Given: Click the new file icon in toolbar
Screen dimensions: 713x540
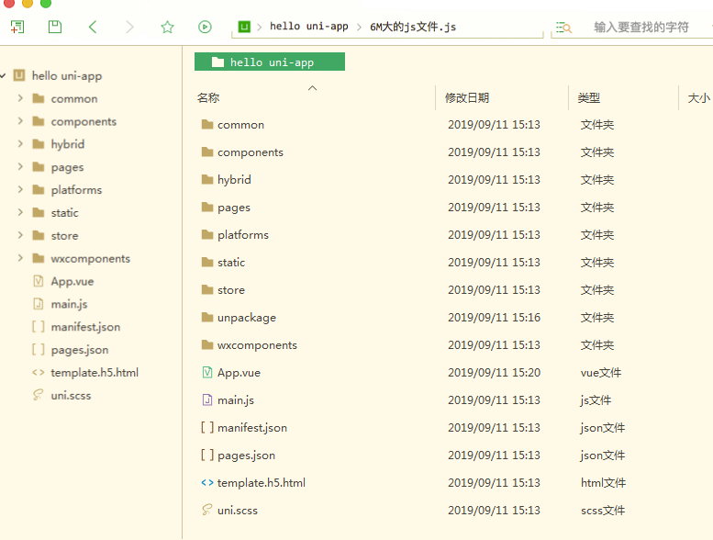Looking at the screenshot, I should point(17,28).
